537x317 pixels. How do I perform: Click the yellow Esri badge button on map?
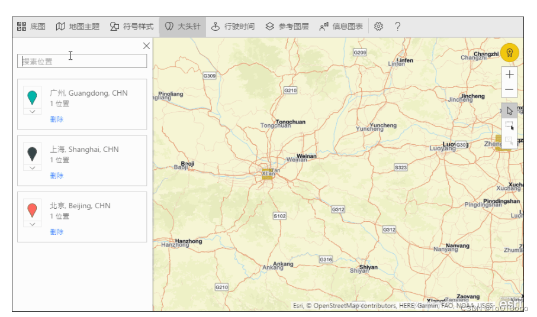[510, 53]
